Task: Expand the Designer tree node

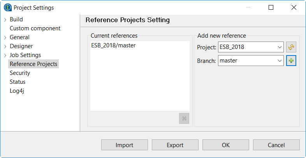Action: (x=5, y=46)
